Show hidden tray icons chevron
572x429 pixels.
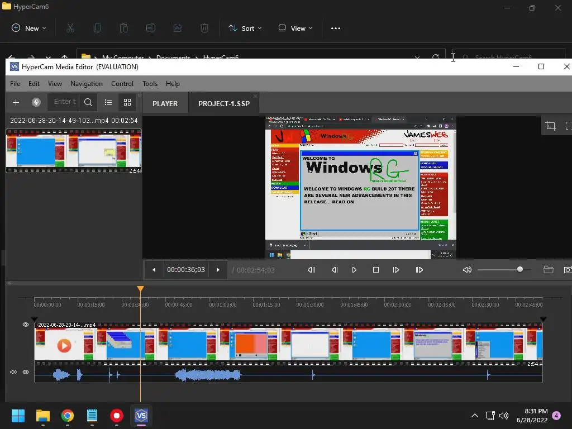point(475,416)
